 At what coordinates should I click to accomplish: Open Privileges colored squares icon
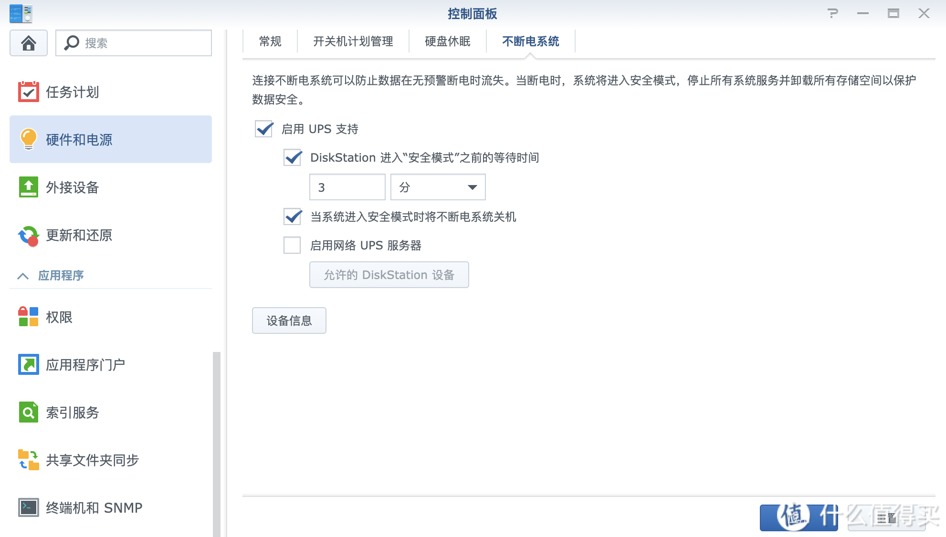tap(29, 317)
